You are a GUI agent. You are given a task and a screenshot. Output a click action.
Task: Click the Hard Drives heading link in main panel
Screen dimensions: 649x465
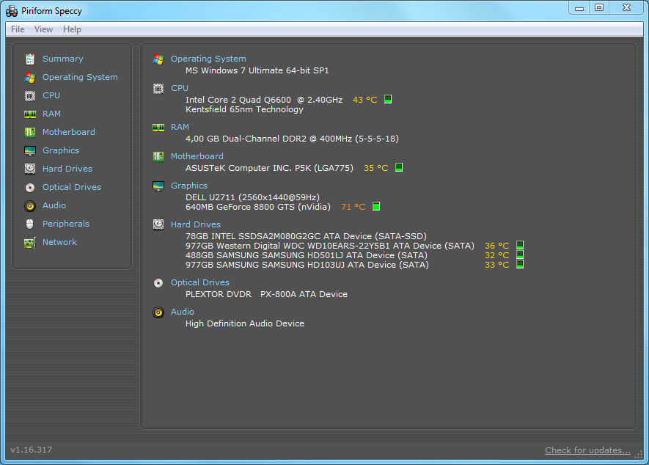coord(196,224)
